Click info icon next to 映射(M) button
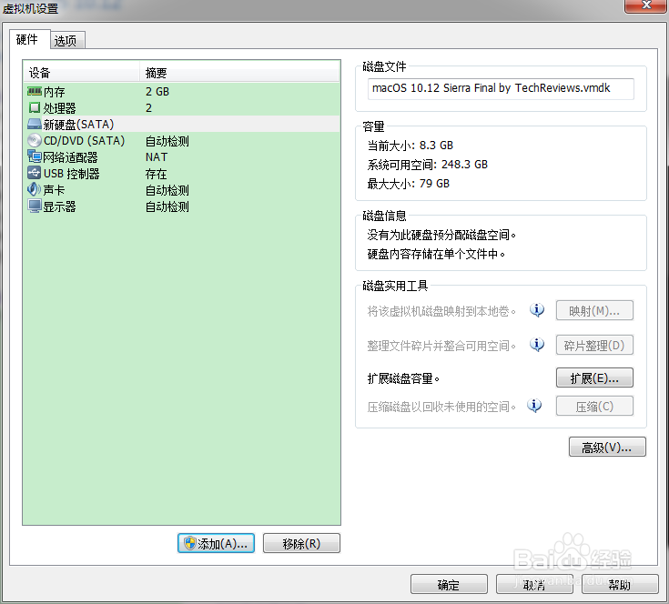This screenshot has height=604, width=669. (x=537, y=310)
